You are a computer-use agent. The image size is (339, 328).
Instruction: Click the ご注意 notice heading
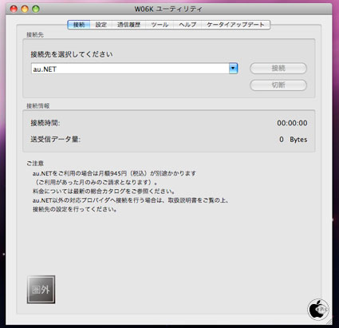pos(35,163)
